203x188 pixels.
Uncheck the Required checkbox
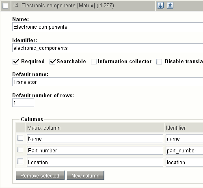(x=15, y=62)
